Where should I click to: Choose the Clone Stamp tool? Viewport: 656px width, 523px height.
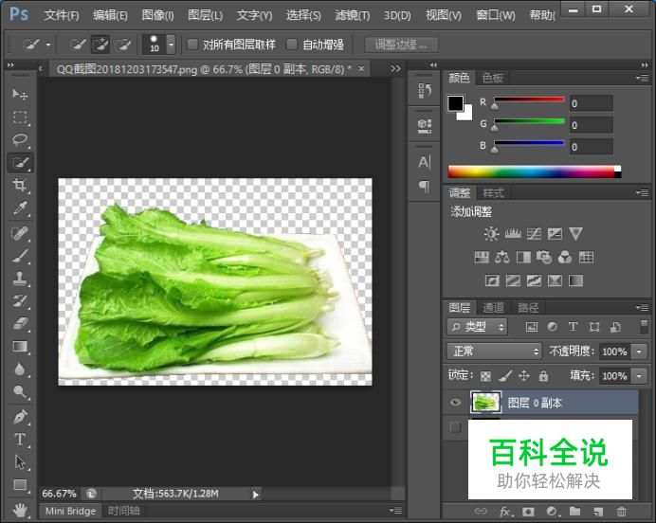tap(20, 279)
